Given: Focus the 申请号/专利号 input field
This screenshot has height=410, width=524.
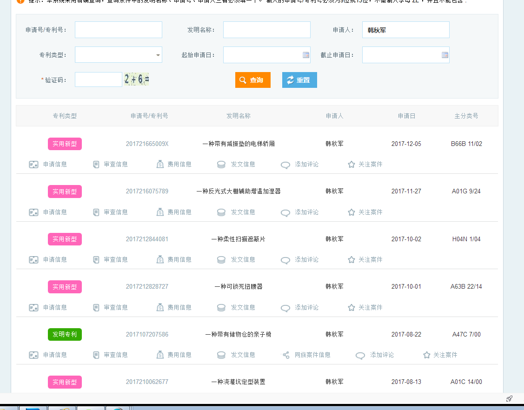Looking at the screenshot, I should click(118, 30).
